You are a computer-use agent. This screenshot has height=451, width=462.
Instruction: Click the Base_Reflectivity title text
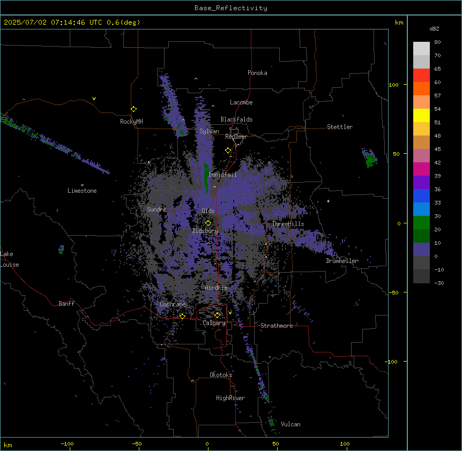pos(230,8)
